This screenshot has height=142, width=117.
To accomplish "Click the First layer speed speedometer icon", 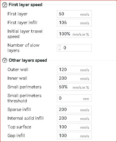I will coord(5,5).
